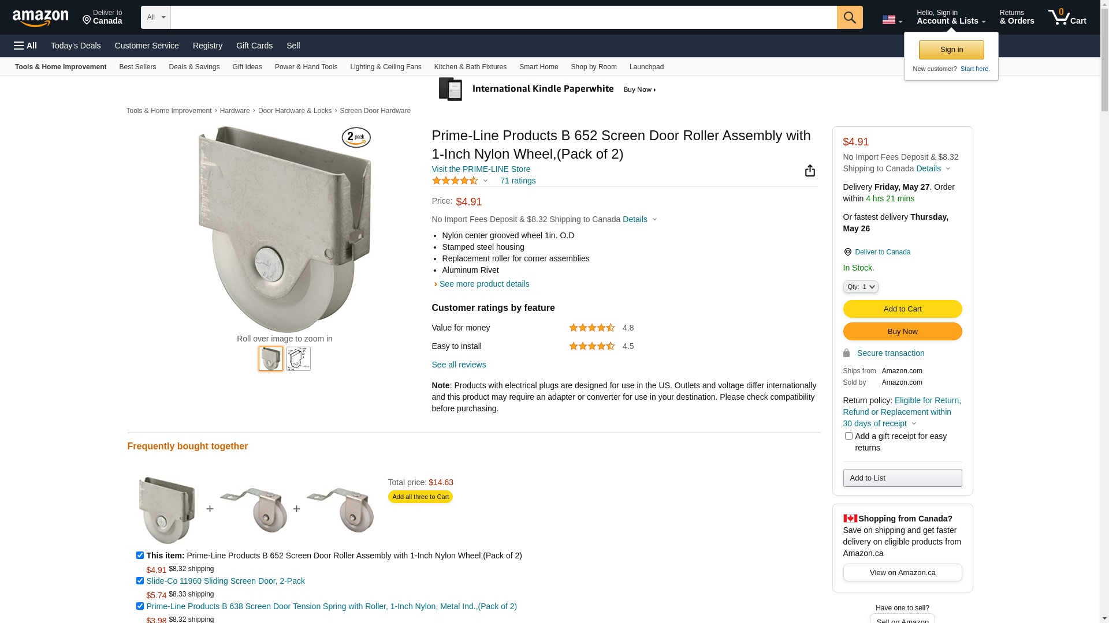1109x623 pixels.
Task: Click the share icon near product title
Action: click(x=810, y=170)
